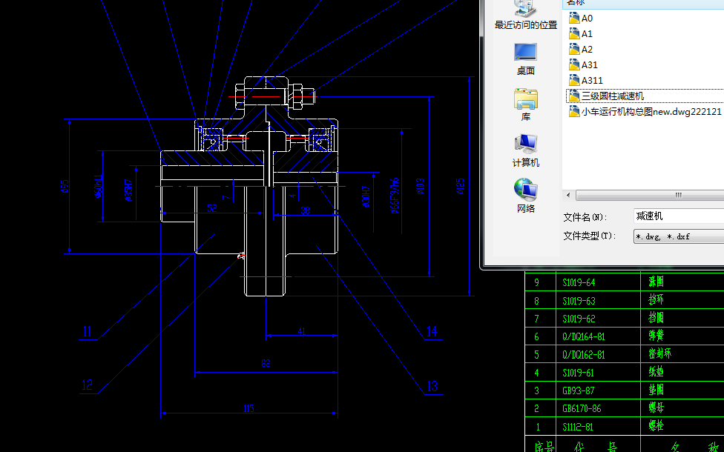Click the horizontal scrollbar thumb in the file list
The height and width of the screenshot is (452, 724).
[677, 195]
